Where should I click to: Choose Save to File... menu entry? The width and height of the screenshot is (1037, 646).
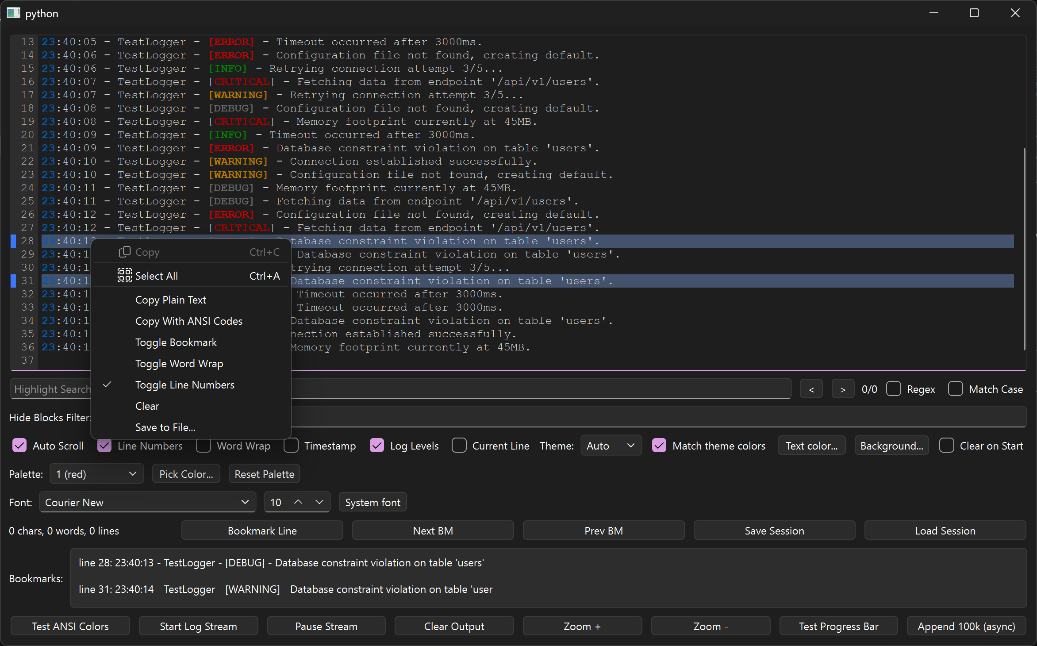coord(191,427)
